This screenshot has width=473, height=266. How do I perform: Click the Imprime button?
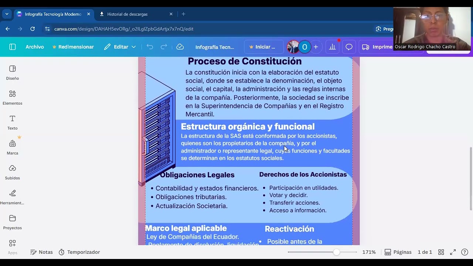tap(377, 47)
